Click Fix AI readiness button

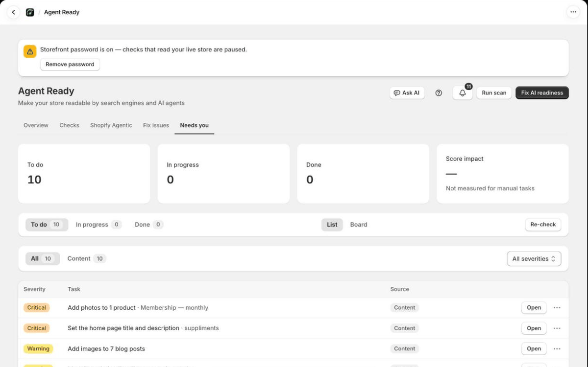[542, 93]
